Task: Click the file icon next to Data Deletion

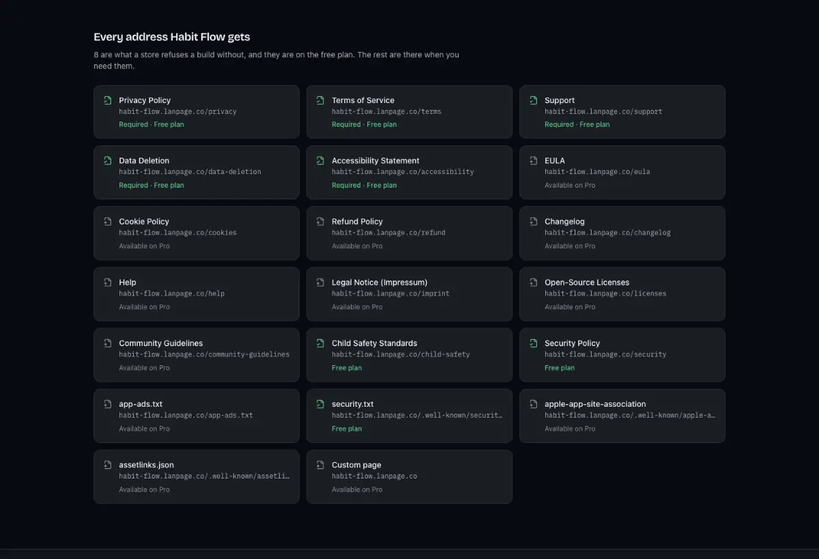Action: [108, 161]
